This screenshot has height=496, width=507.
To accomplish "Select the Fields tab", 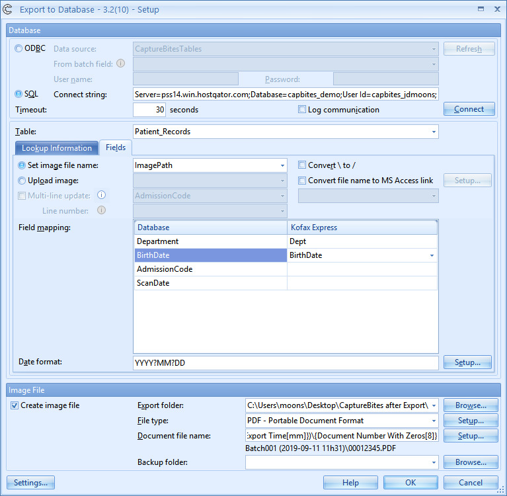I will 116,147.
